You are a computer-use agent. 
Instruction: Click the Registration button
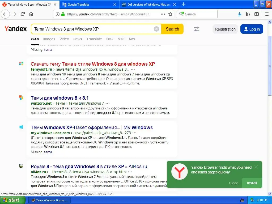[x=225, y=29]
